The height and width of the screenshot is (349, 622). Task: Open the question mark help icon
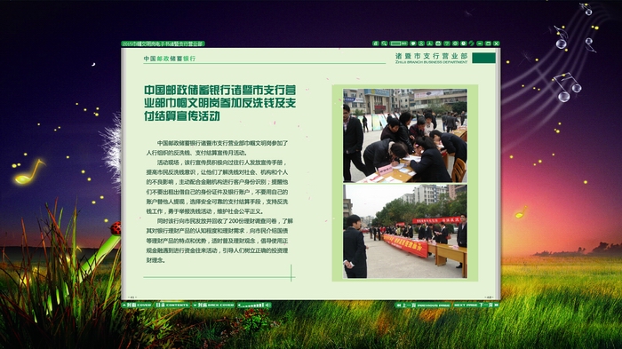[447, 44]
